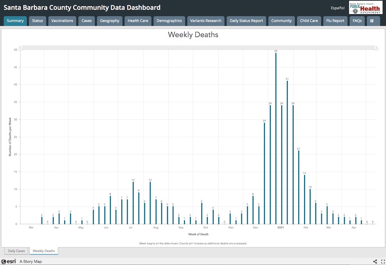Open the FAQs tab
Image resolution: width=386 pixels, height=265 pixels.
pos(357,21)
